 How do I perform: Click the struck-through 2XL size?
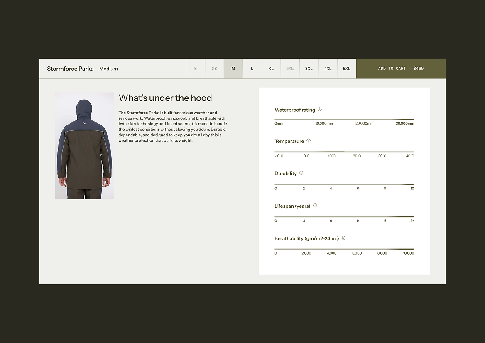pos(290,69)
